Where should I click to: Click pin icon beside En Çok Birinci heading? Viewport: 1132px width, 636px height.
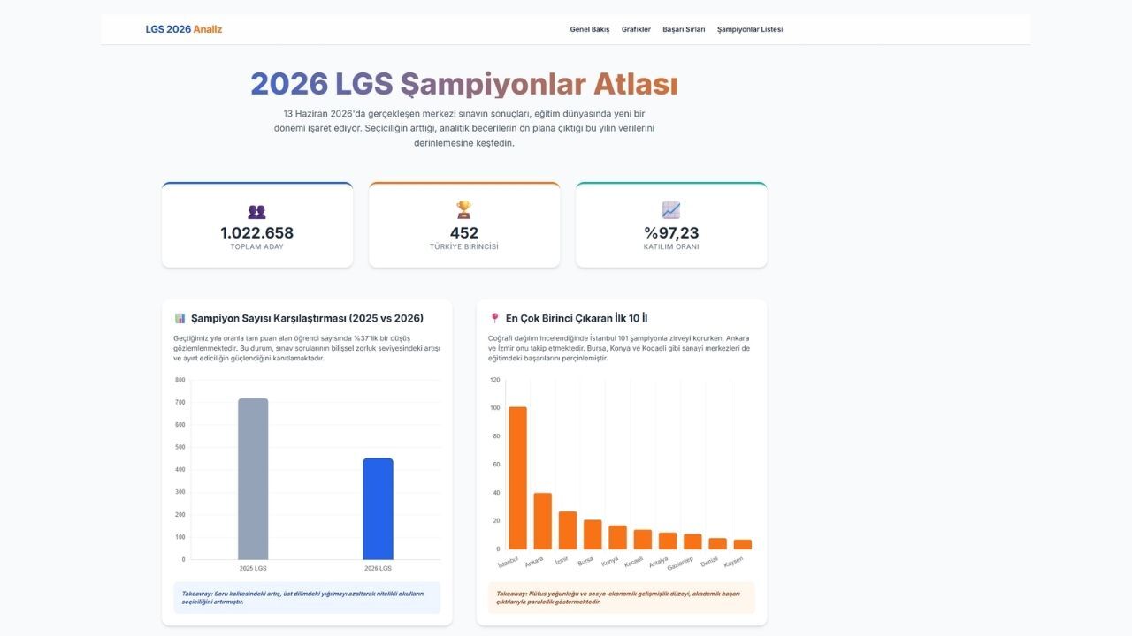494,318
